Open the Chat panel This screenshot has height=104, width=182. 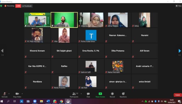coord(88,95)
